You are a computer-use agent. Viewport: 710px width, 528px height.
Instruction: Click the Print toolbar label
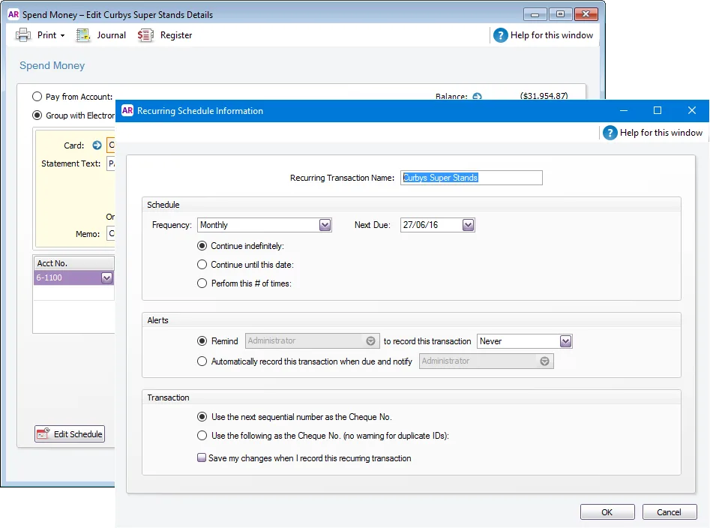[x=46, y=34]
